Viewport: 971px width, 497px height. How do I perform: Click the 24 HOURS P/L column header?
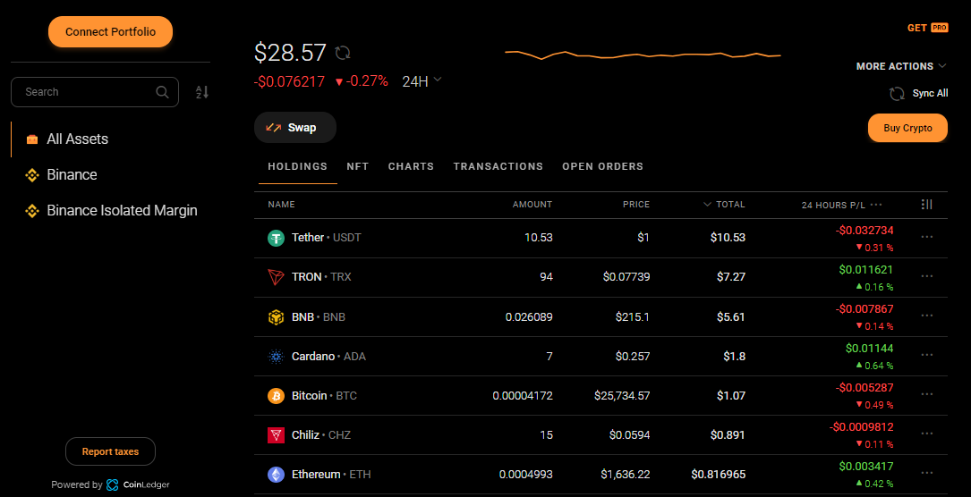coord(833,205)
